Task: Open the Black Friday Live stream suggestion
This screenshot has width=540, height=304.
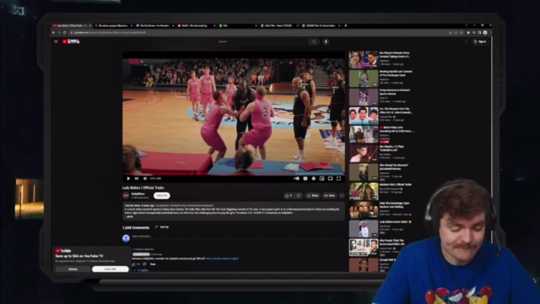Action: [363, 134]
